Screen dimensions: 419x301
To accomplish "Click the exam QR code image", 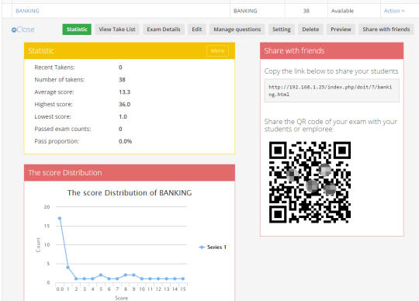I will click(310, 182).
